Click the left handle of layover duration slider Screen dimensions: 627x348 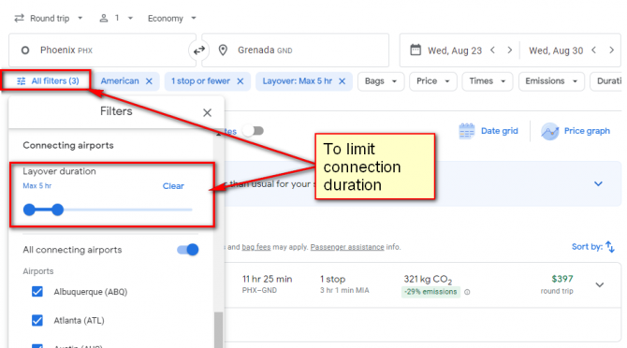click(29, 210)
